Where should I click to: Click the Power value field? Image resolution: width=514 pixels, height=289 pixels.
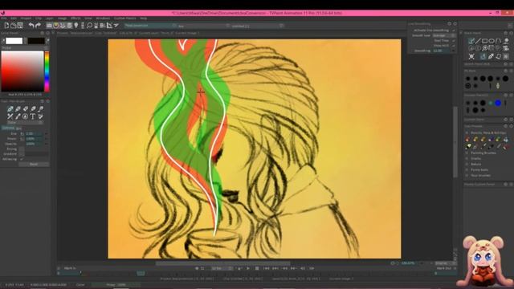point(34,139)
